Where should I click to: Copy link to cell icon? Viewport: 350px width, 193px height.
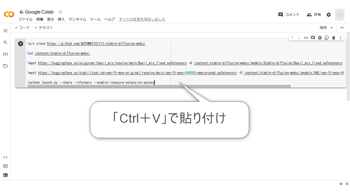click(306, 38)
